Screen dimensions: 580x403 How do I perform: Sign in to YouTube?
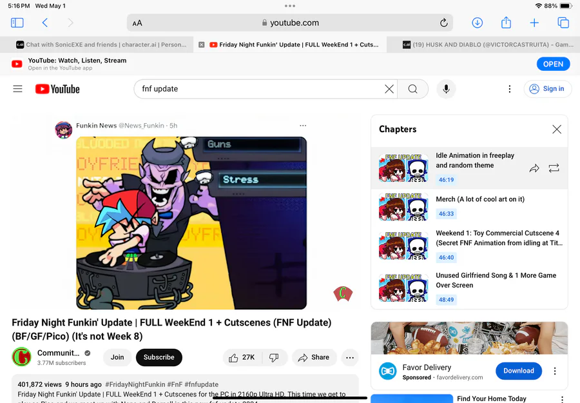pyautogui.click(x=547, y=89)
